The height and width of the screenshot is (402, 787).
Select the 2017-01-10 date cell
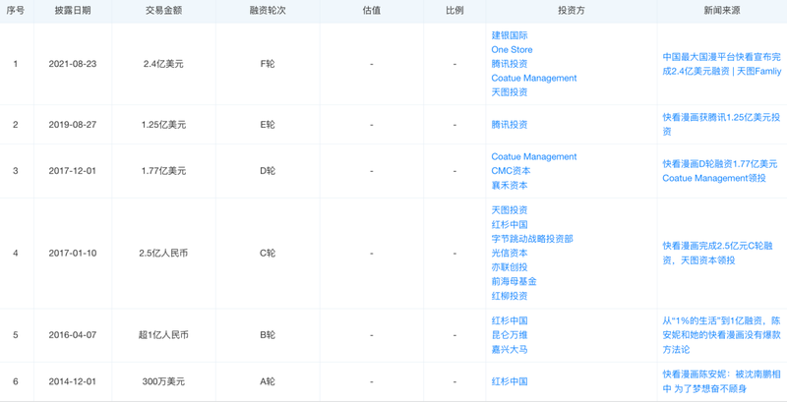pyautogui.click(x=73, y=254)
